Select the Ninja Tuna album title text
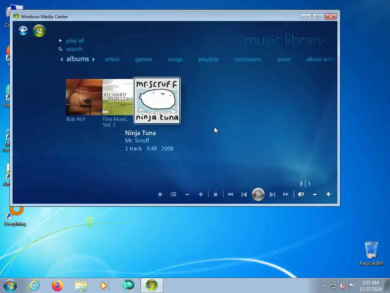The width and height of the screenshot is (390, 293). (140, 133)
